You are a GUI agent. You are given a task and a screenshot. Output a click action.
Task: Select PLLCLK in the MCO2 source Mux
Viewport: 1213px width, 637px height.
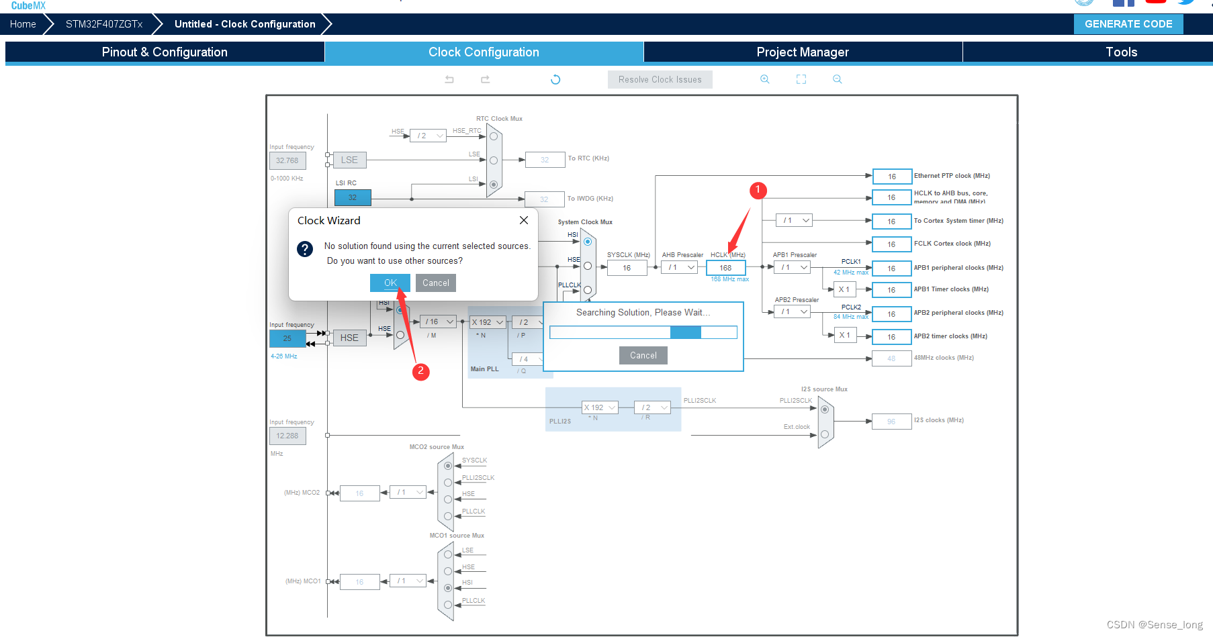coord(448,516)
